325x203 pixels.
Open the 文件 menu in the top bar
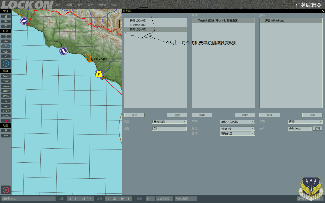point(58,5)
